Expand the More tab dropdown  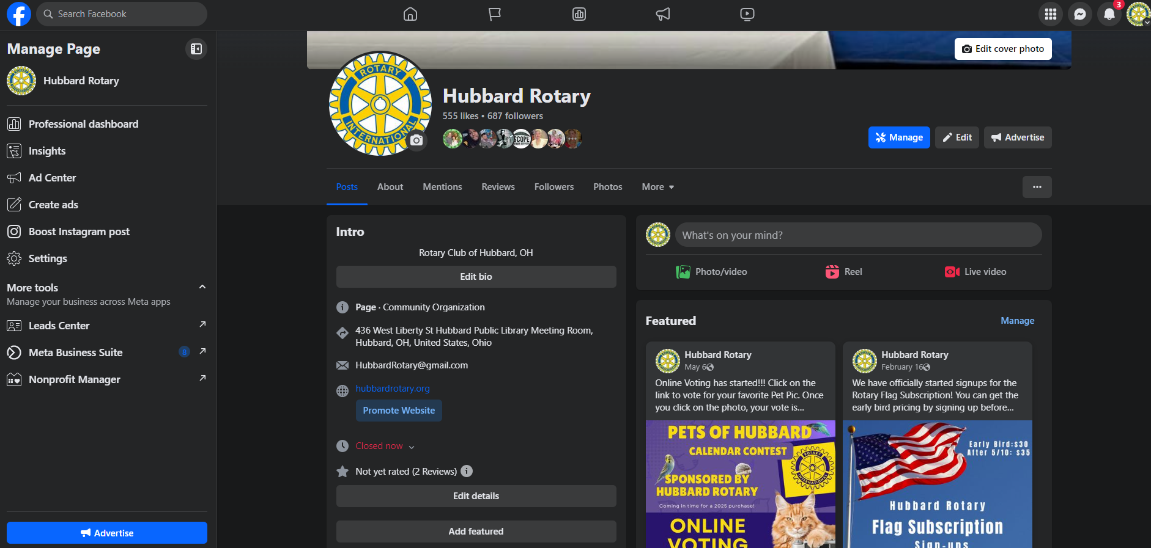657,187
